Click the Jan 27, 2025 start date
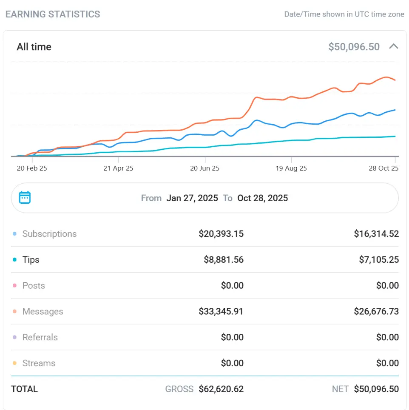 [192, 198]
